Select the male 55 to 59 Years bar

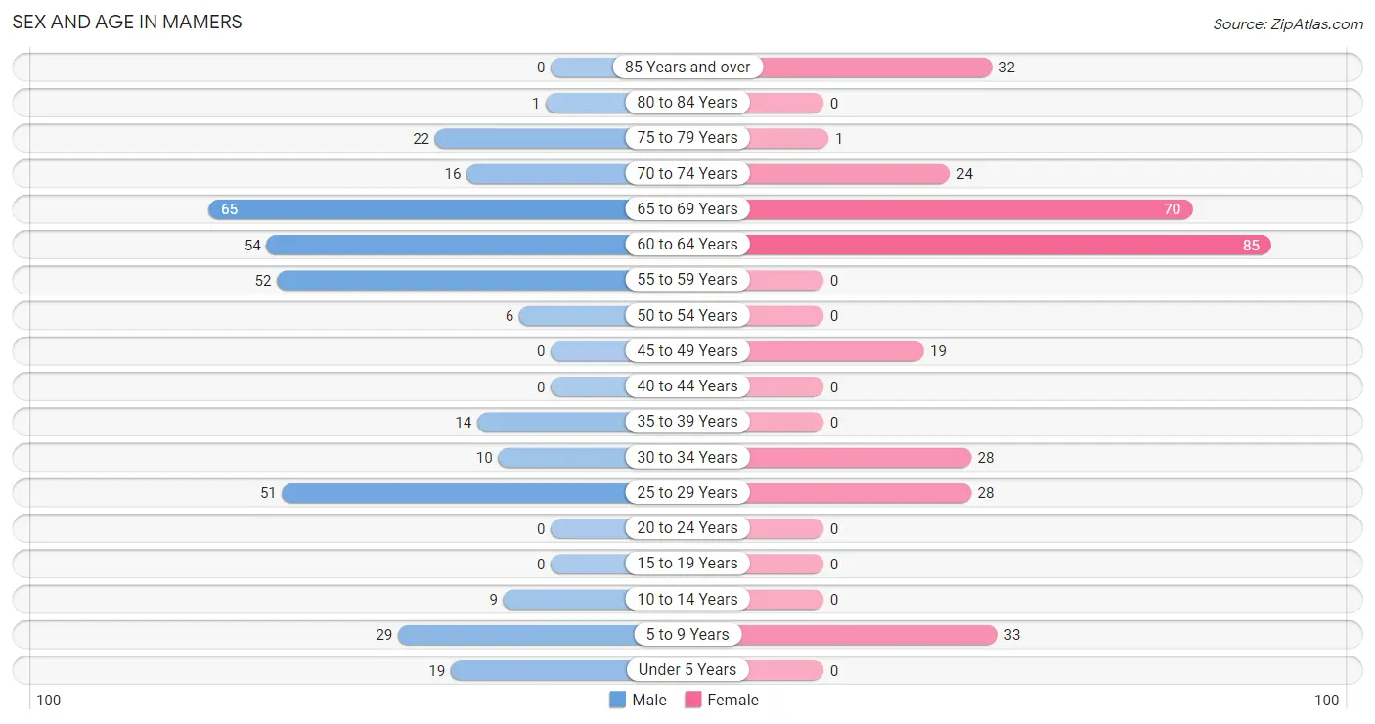pos(454,280)
